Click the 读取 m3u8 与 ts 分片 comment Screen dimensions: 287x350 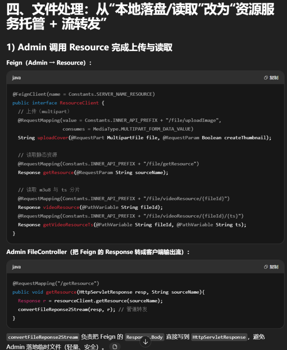click(x=49, y=190)
